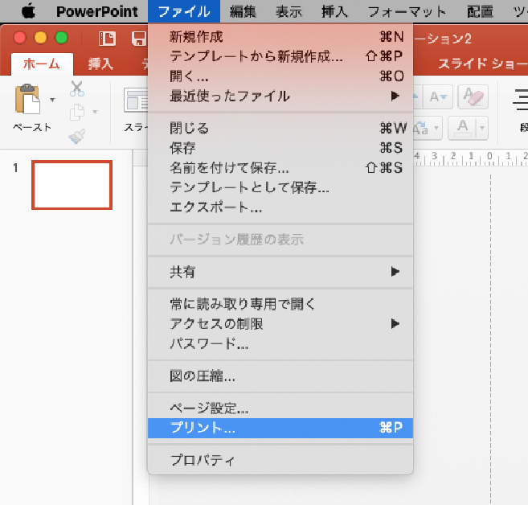Click the format painter brush icon

(x=77, y=136)
